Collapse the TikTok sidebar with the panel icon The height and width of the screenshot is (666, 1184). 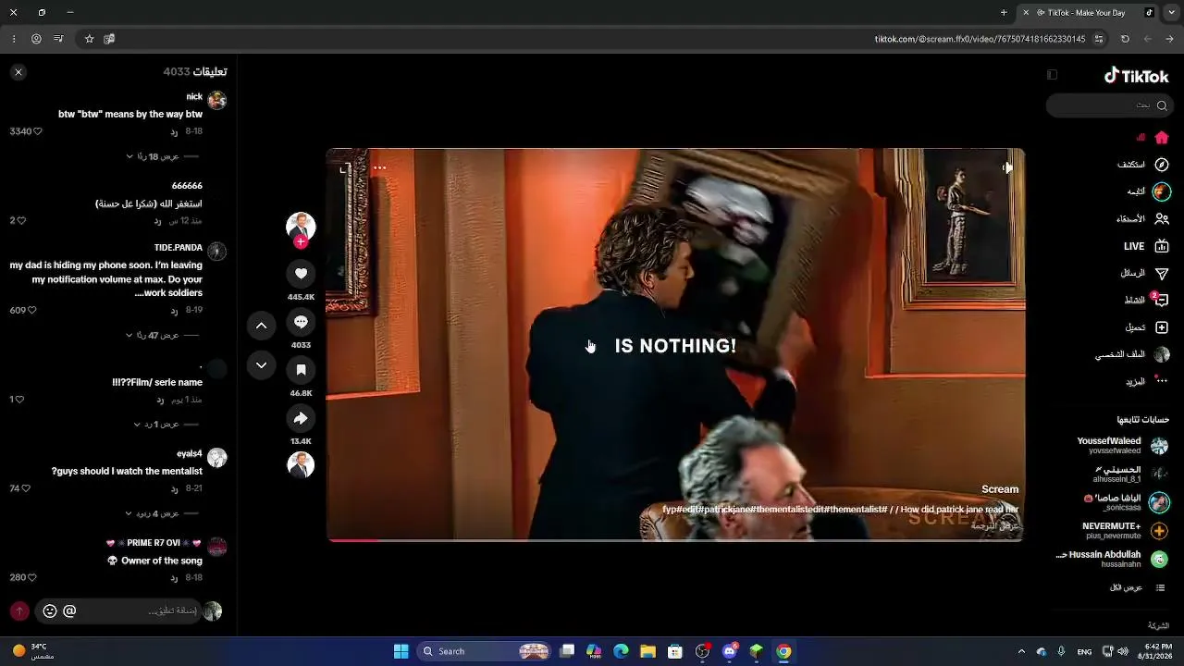click(x=1052, y=75)
